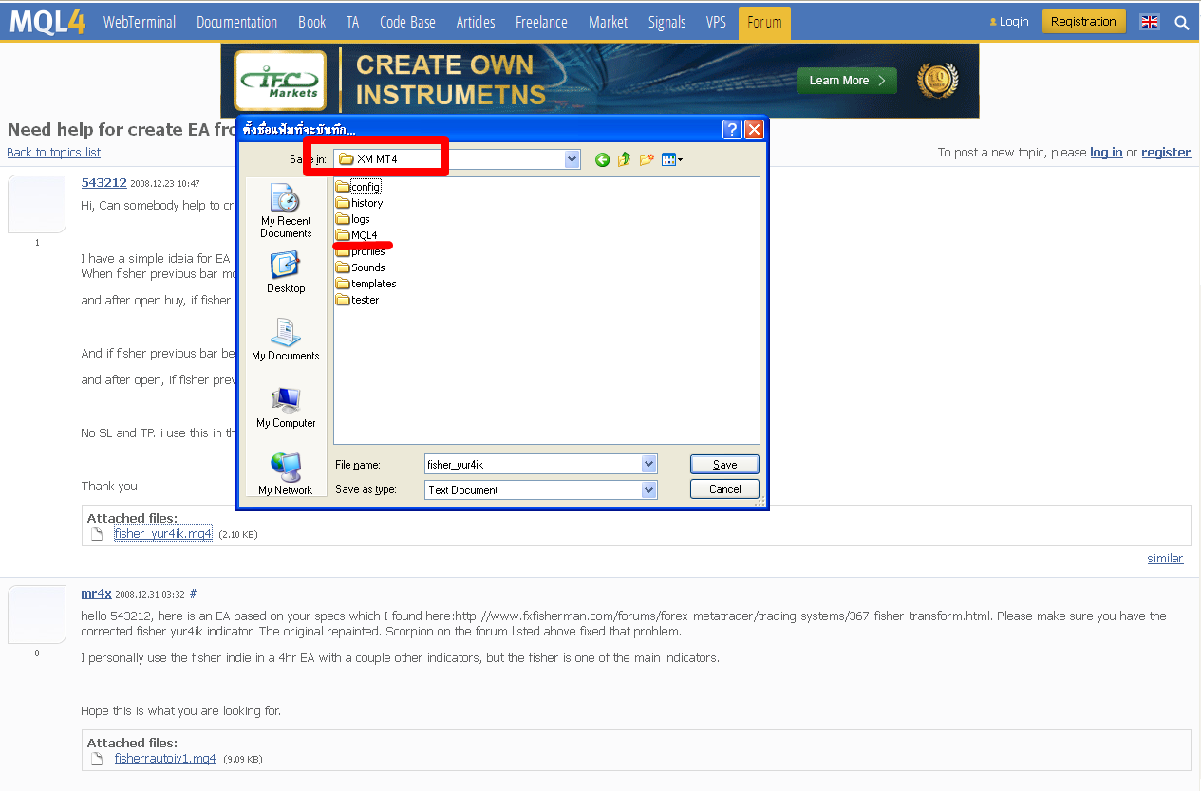
Task: Select the tester folder
Action: [x=358, y=300]
